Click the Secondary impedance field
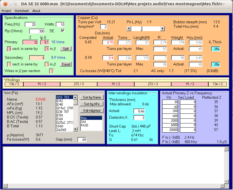This screenshot has width=233, height=190. pos(37,58)
